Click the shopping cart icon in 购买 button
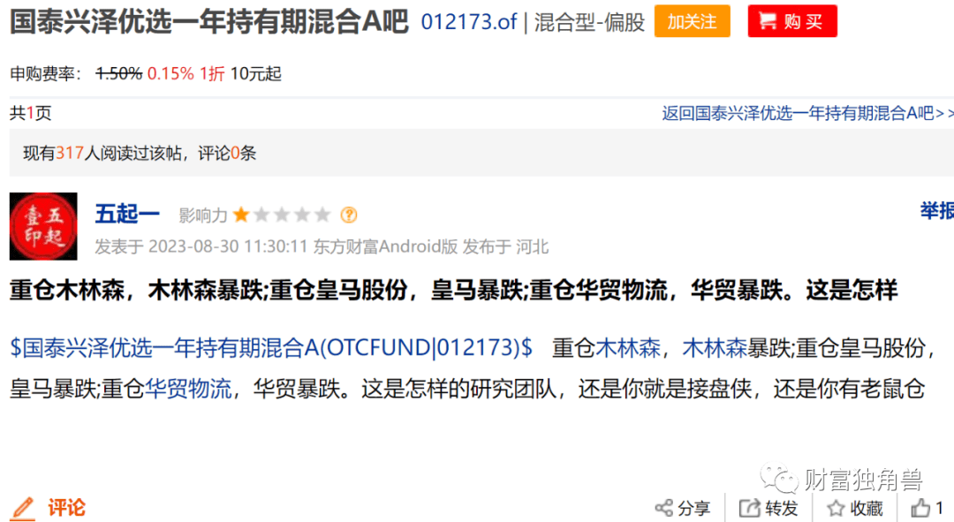954x522 pixels. 768,21
